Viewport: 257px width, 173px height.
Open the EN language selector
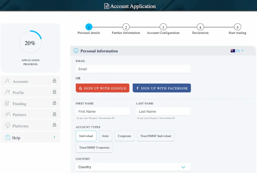coord(237,51)
